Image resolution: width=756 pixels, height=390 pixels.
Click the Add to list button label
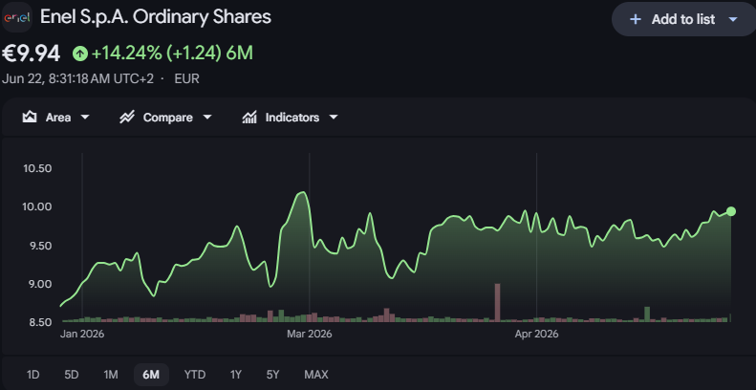(683, 19)
